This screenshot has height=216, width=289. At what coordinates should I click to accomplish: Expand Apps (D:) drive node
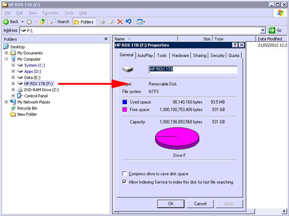(x=13, y=71)
